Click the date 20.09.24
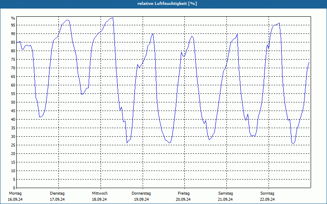Viewport: 327px width, 204px height. (x=183, y=200)
